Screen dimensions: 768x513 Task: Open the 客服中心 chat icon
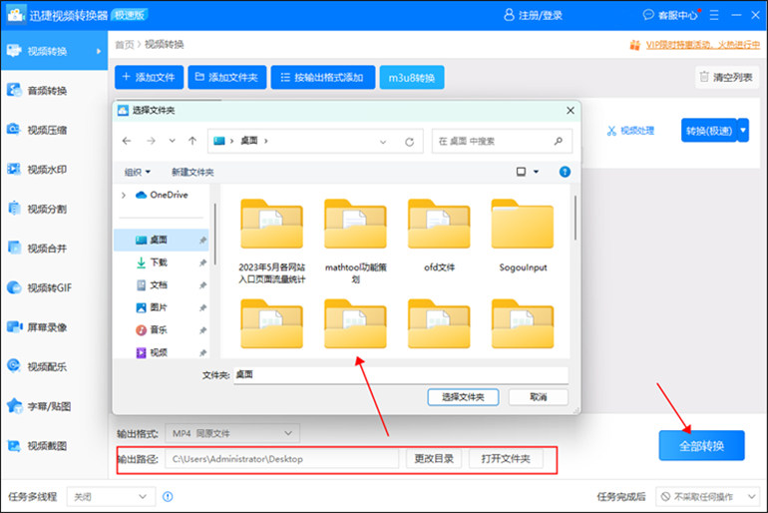[648, 15]
